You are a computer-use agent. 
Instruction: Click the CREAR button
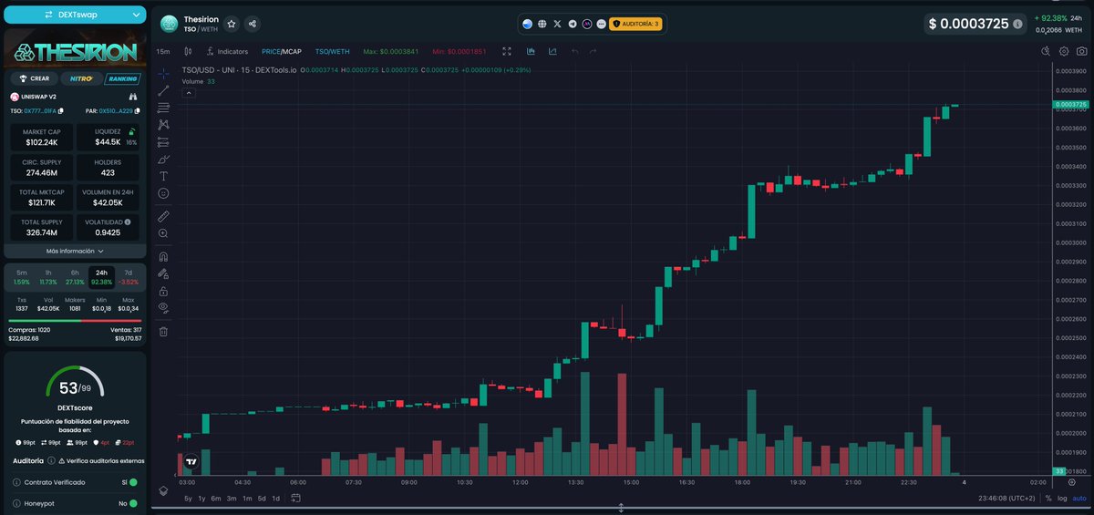coord(34,78)
